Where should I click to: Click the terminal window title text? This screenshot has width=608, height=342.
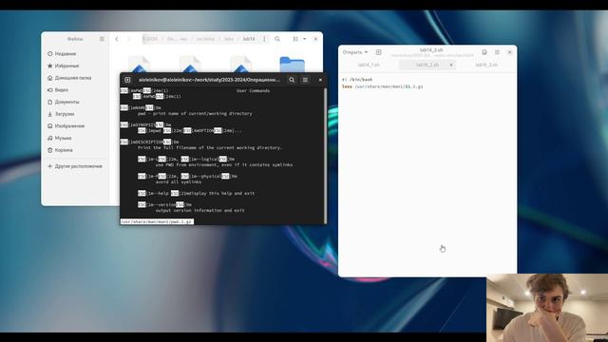(x=209, y=80)
